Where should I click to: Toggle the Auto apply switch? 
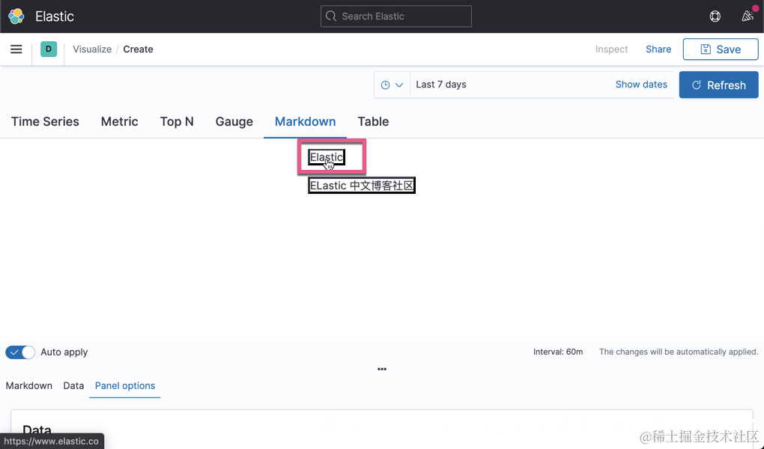pos(20,352)
